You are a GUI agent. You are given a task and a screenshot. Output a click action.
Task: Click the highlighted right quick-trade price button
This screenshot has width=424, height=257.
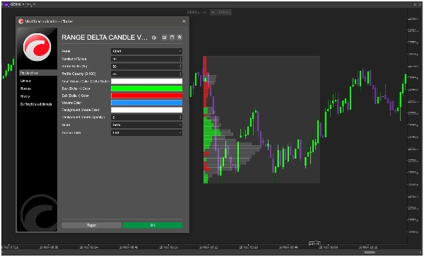click(220, 12)
